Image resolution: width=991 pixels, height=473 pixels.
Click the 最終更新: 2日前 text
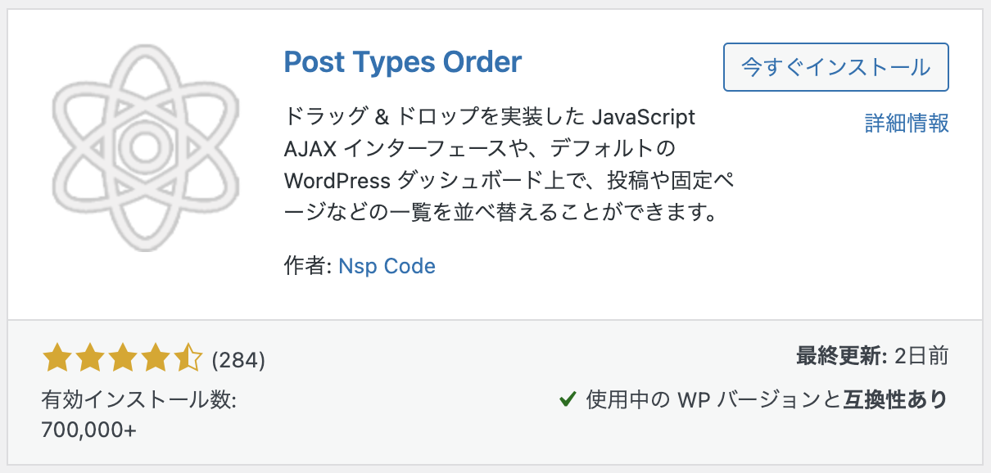click(872, 356)
